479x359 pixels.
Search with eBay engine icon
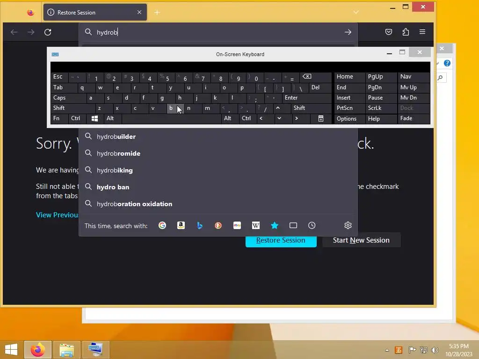pos(237,225)
